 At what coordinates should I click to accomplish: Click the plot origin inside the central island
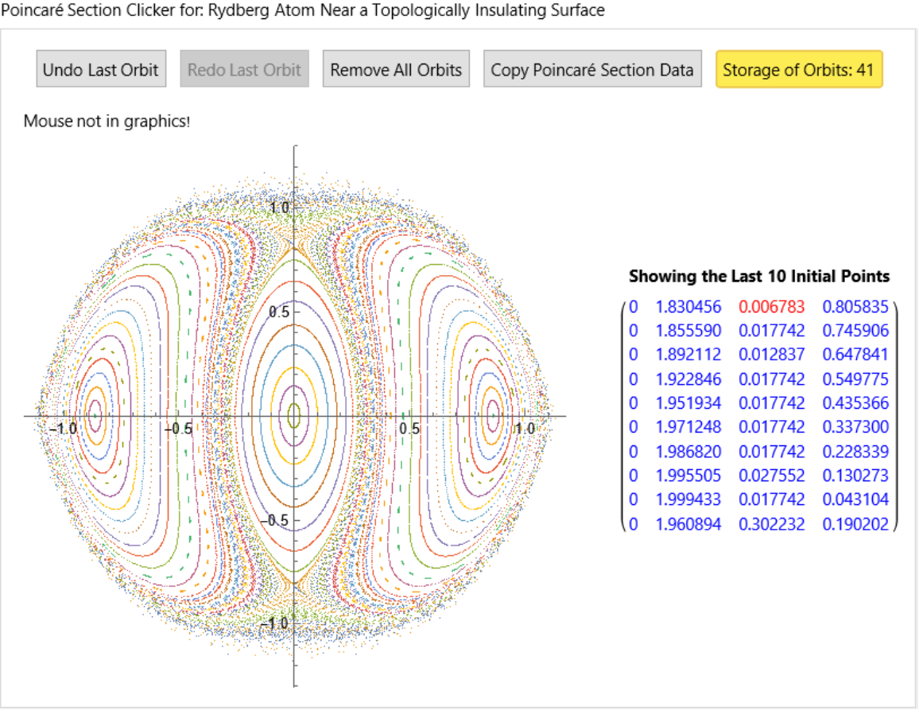295,415
